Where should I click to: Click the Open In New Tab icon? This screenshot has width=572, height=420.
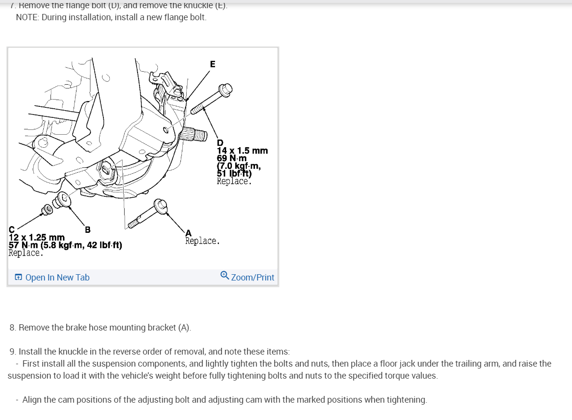pos(18,277)
